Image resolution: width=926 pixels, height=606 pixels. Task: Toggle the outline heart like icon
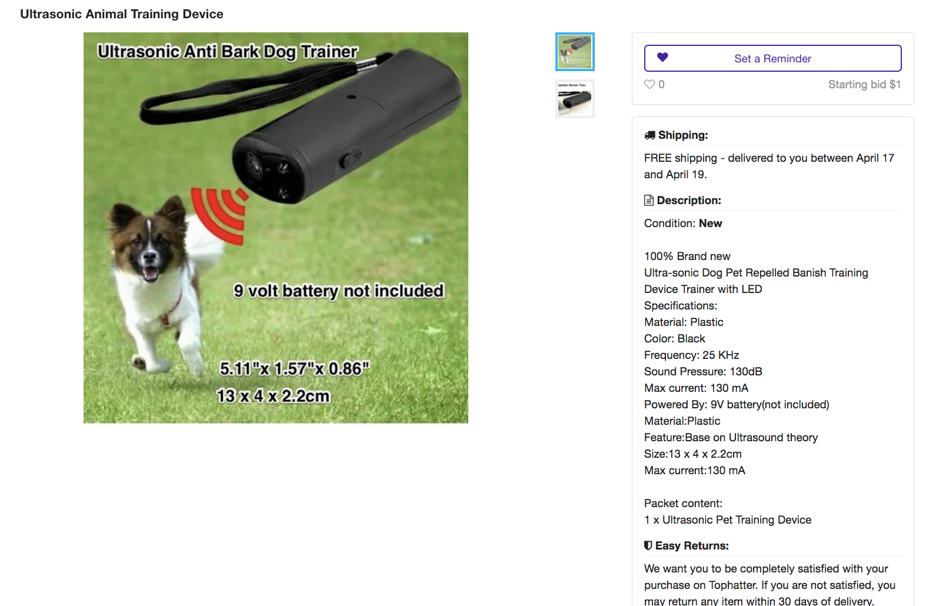[x=649, y=84]
